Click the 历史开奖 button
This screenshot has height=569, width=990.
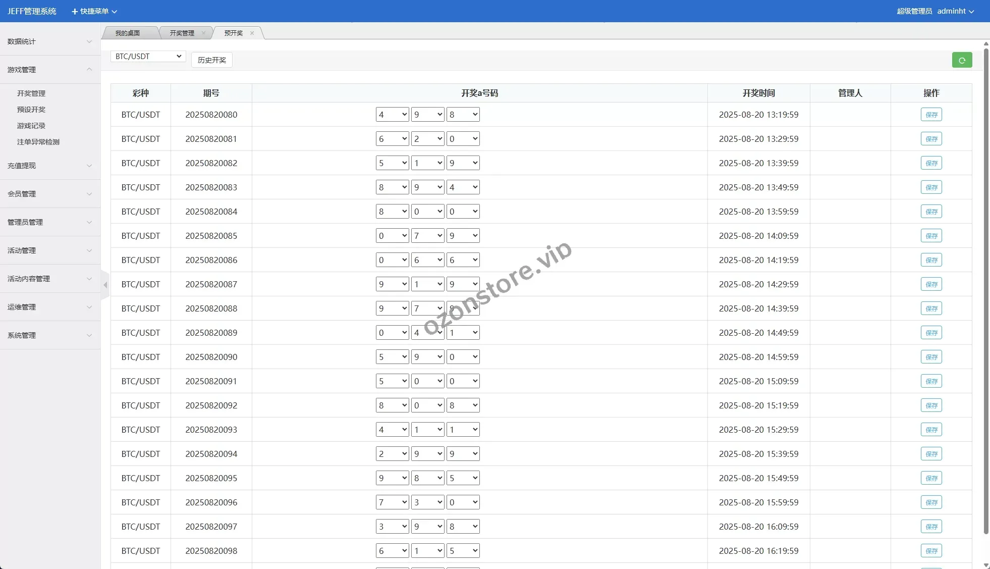(x=211, y=60)
